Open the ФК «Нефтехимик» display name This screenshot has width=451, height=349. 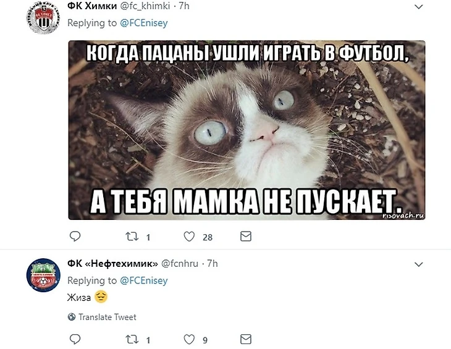(112, 263)
